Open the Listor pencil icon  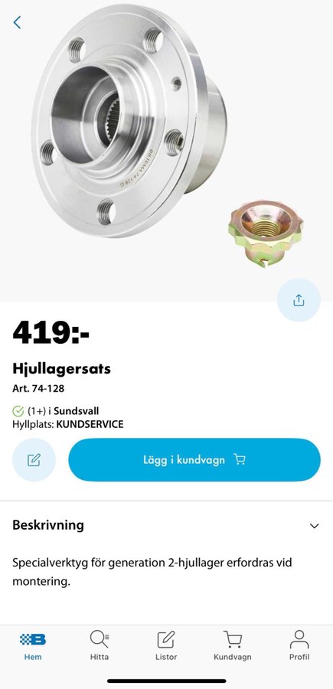(166, 639)
